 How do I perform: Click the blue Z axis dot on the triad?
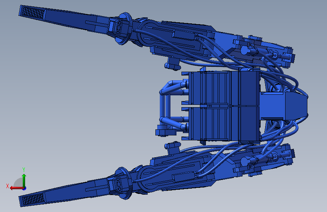coord(25,188)
